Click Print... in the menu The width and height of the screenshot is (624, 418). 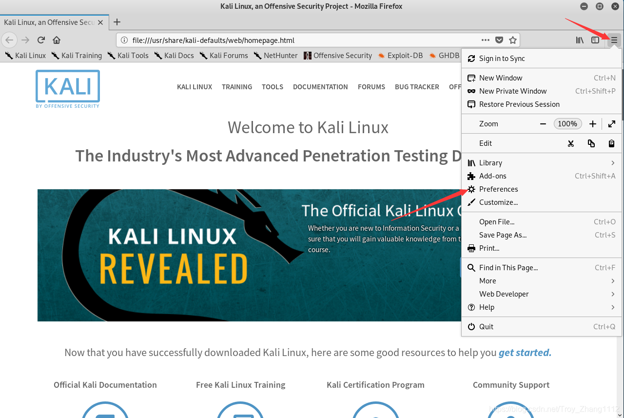click(542, 248)
